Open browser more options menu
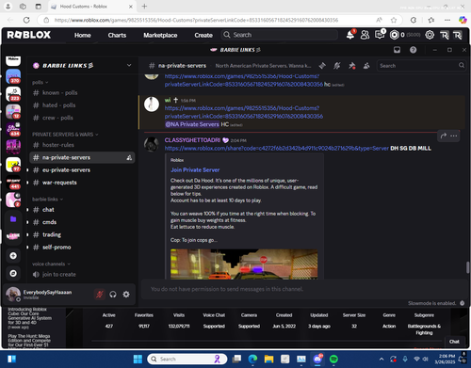The height and width of the screenshot is (368, 471). [447, 20]
